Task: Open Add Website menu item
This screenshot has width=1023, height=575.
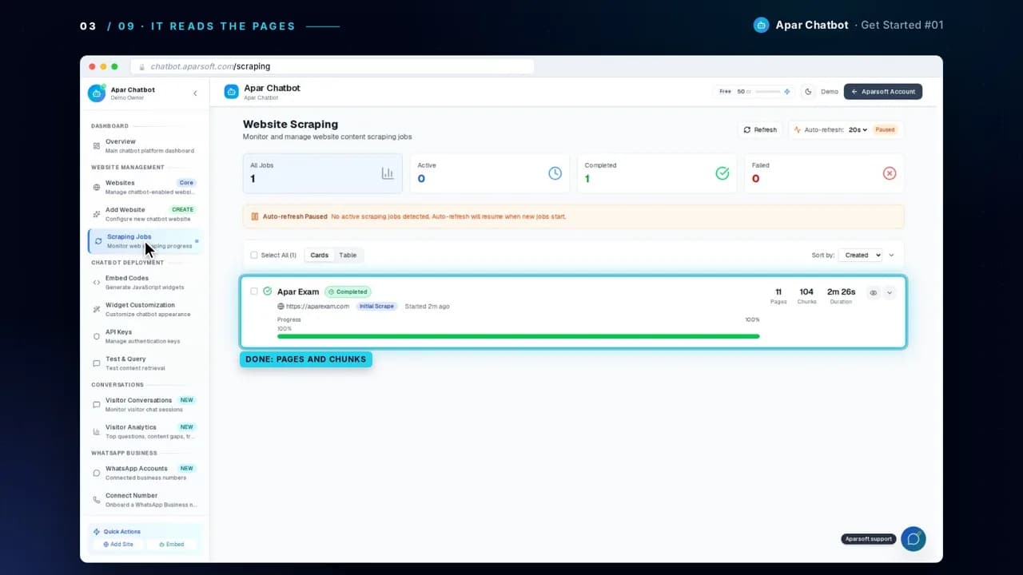Action: 145,214
